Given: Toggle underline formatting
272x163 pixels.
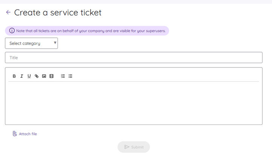Looking at the screenshot, I should pyautogui.click(x=29, y=76).
